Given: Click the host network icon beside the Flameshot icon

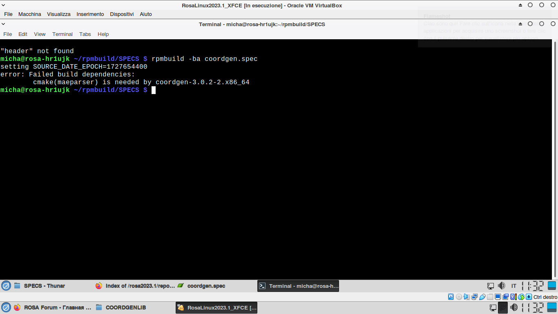Looking at the screenshot, I should click(493, 307).
